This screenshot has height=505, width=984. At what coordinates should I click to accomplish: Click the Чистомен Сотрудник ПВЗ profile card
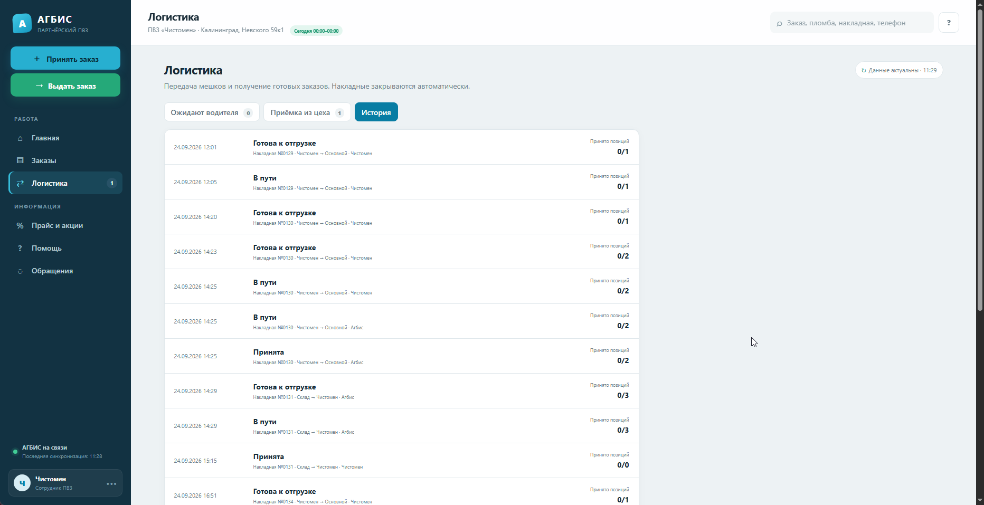(x=65, y=483)
